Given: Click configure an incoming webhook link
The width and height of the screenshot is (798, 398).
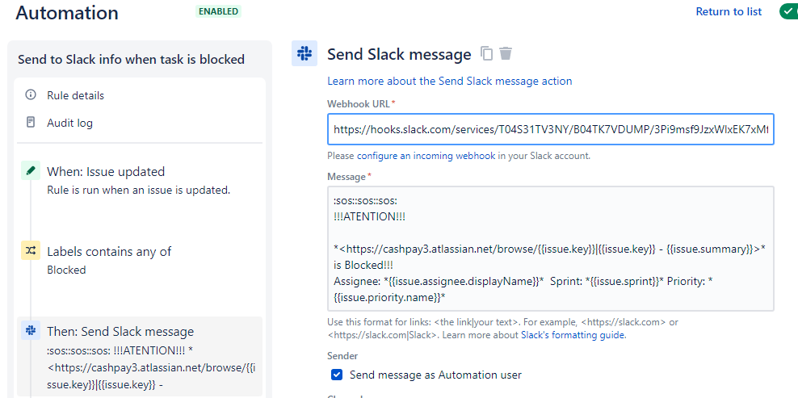Looking at the screenshot, I should point(426,156).
